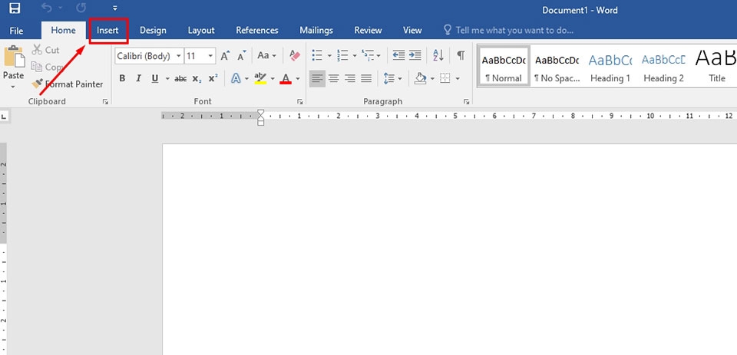The height and width of the screenshot is (355, 737).
Task: Click the Sort A-Z icon
Action: (x=438, y=55)
